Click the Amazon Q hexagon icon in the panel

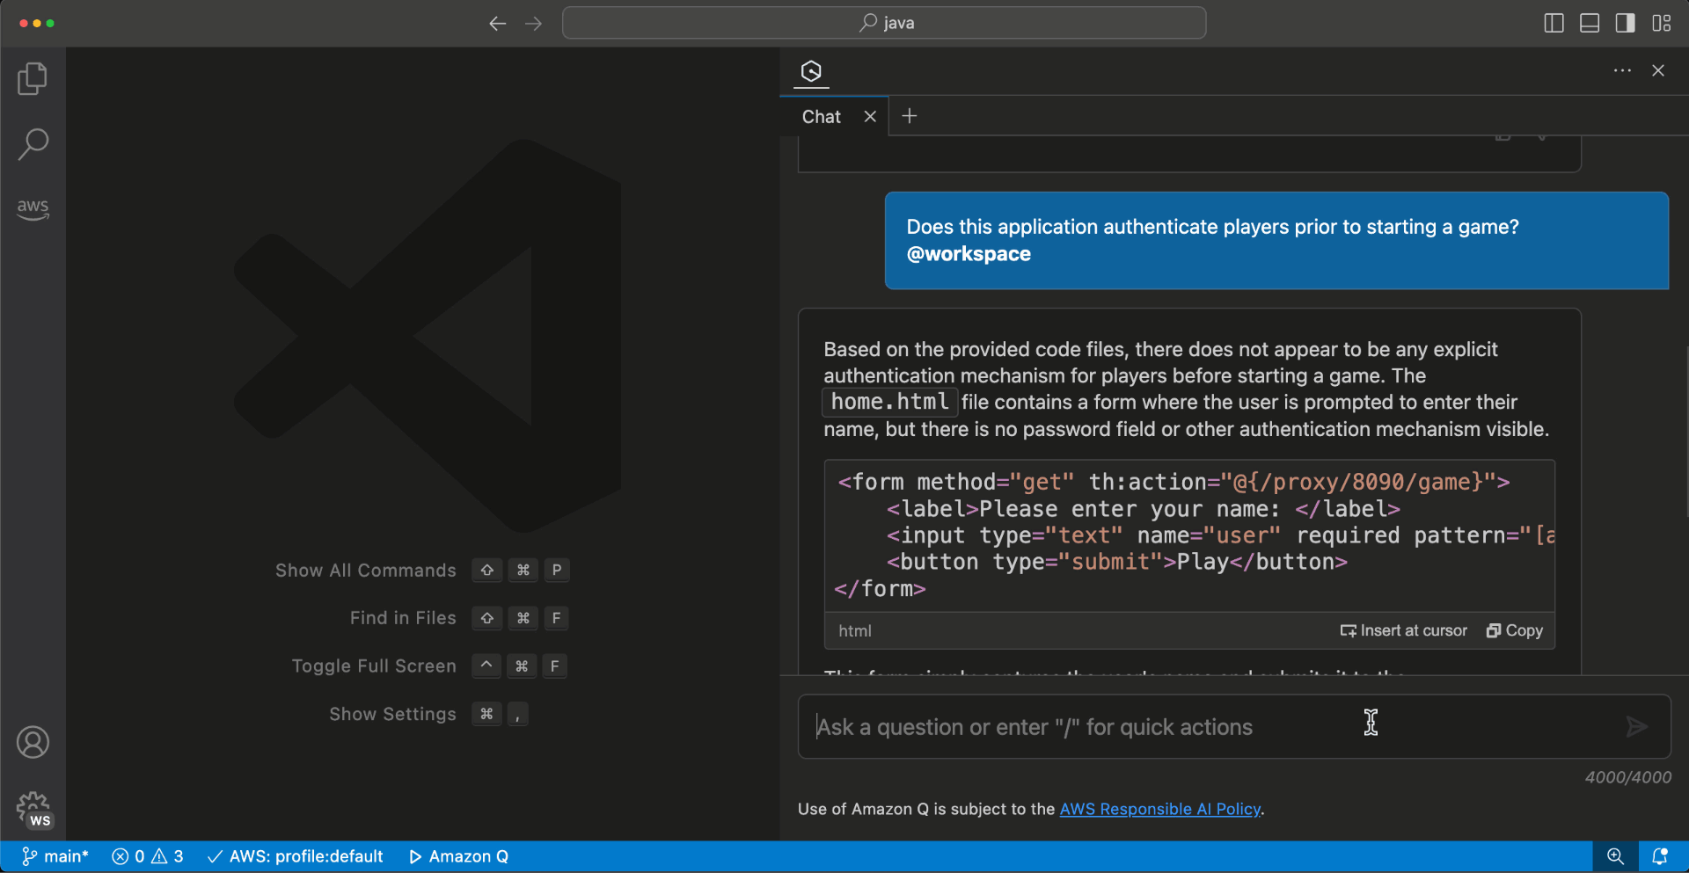pyautogui.click(x=810, y=72)
